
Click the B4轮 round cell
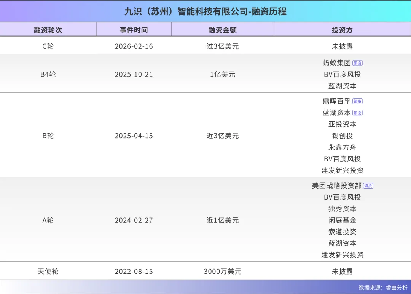click(x=48, y=74)
